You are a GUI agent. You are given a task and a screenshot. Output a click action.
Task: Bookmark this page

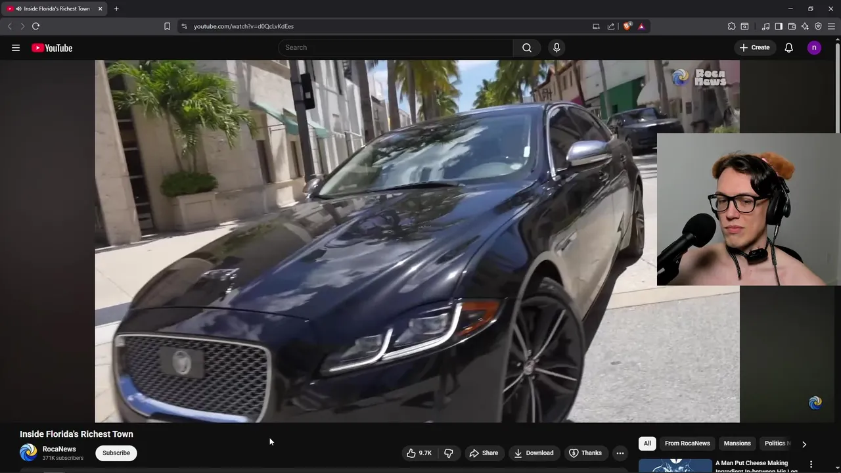tap(167, 26)
